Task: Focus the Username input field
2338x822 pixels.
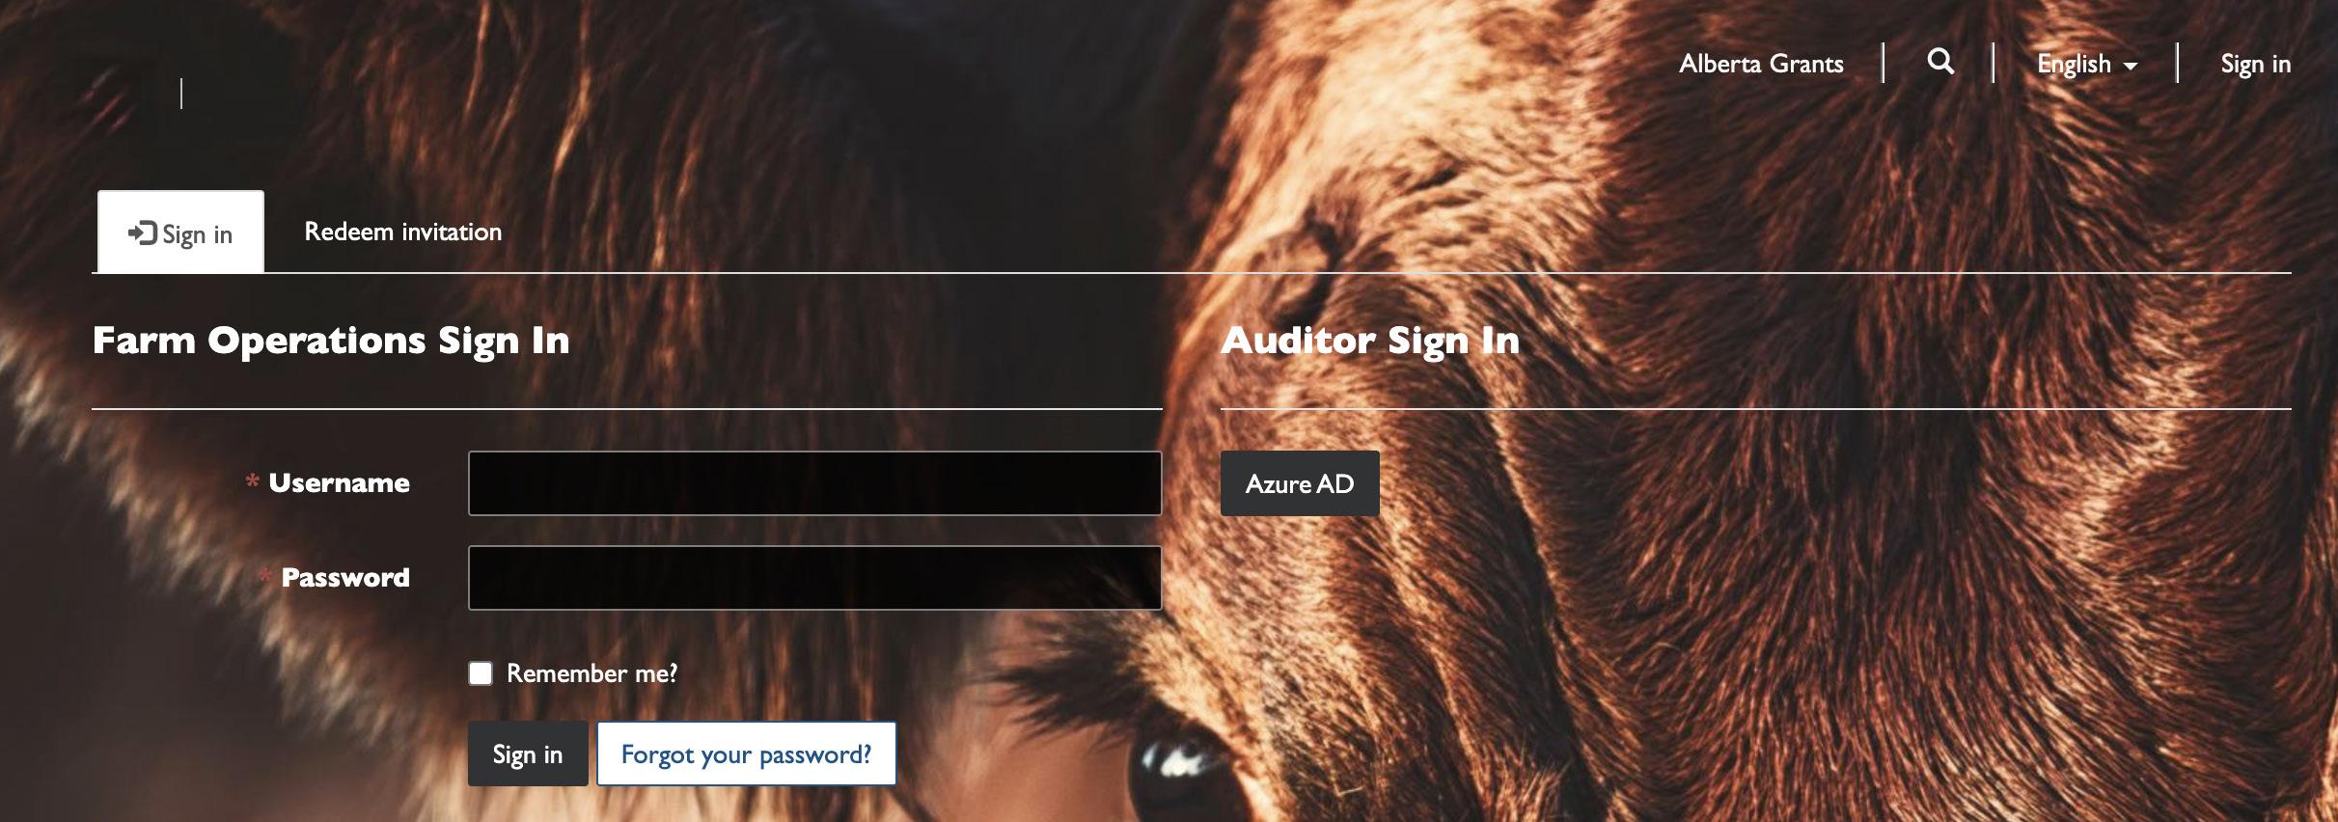Action: click(x=814, y=483)
